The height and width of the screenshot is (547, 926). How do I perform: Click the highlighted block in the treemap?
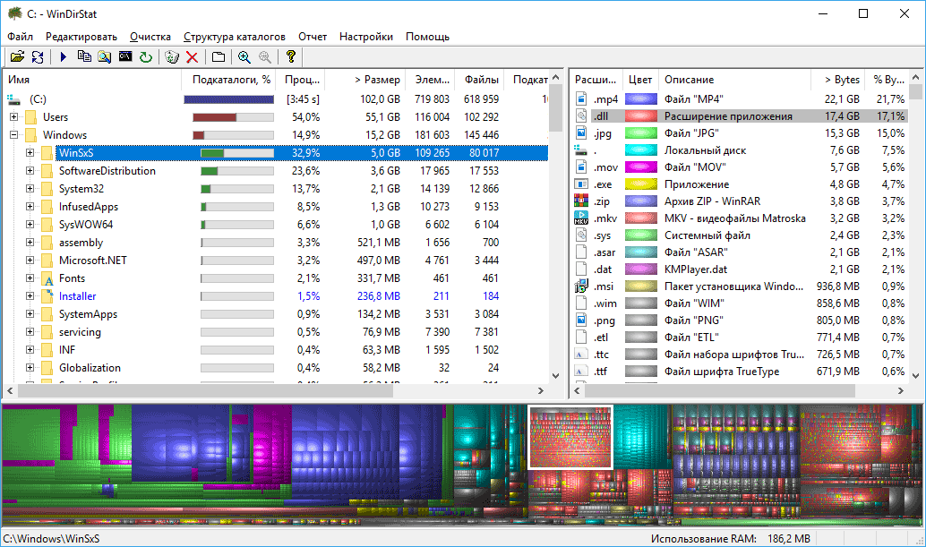click(570, 437)
